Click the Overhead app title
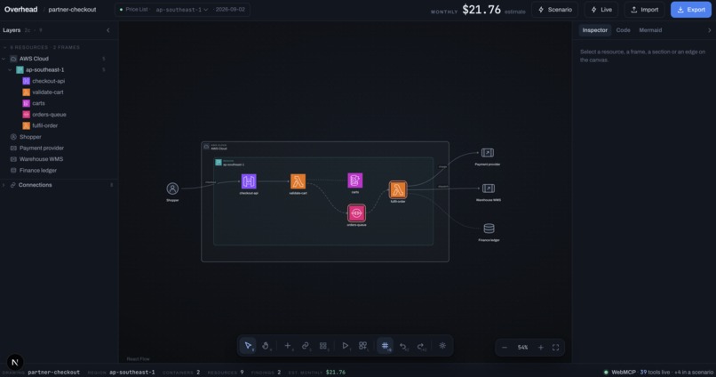The image size is (716, 377). click(x=21, y=9)
